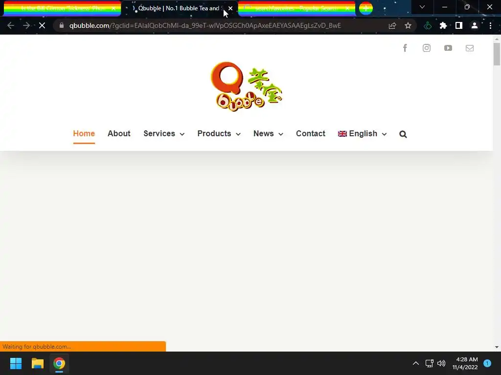
Task: Open the Contact page link
Action: pyautogui.click(x=311, y=134)
